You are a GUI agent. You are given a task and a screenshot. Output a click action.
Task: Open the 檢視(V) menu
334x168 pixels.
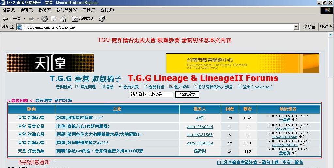[45, 10]
